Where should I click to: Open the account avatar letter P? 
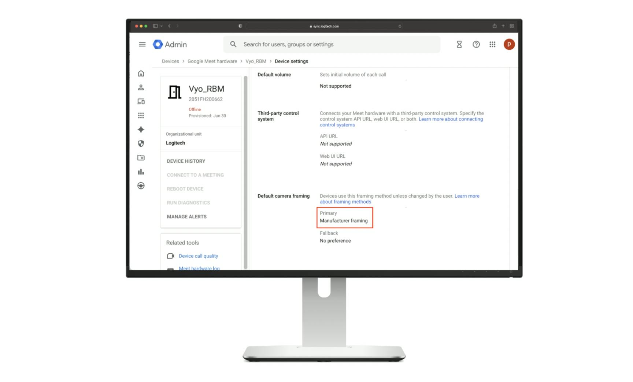click(x=509, y=44)
